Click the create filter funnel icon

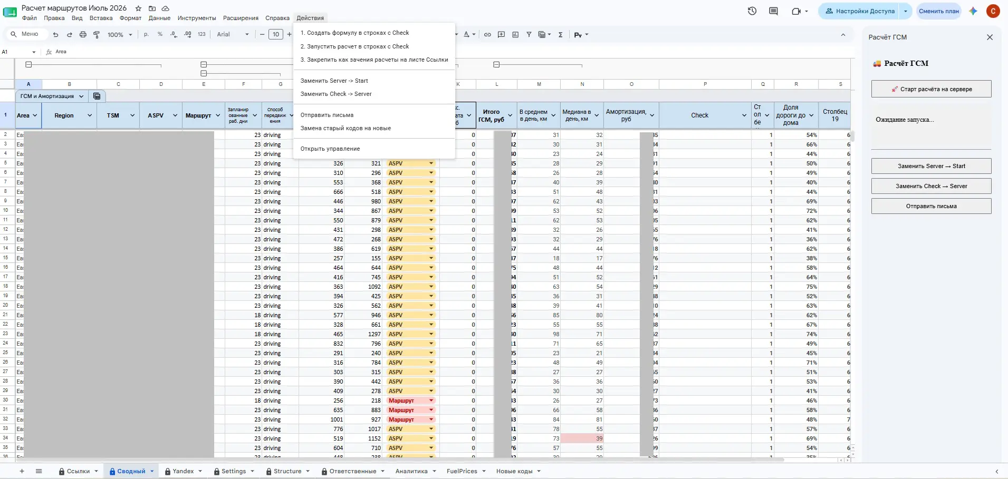pyautogui.click(x=529, y=35)
